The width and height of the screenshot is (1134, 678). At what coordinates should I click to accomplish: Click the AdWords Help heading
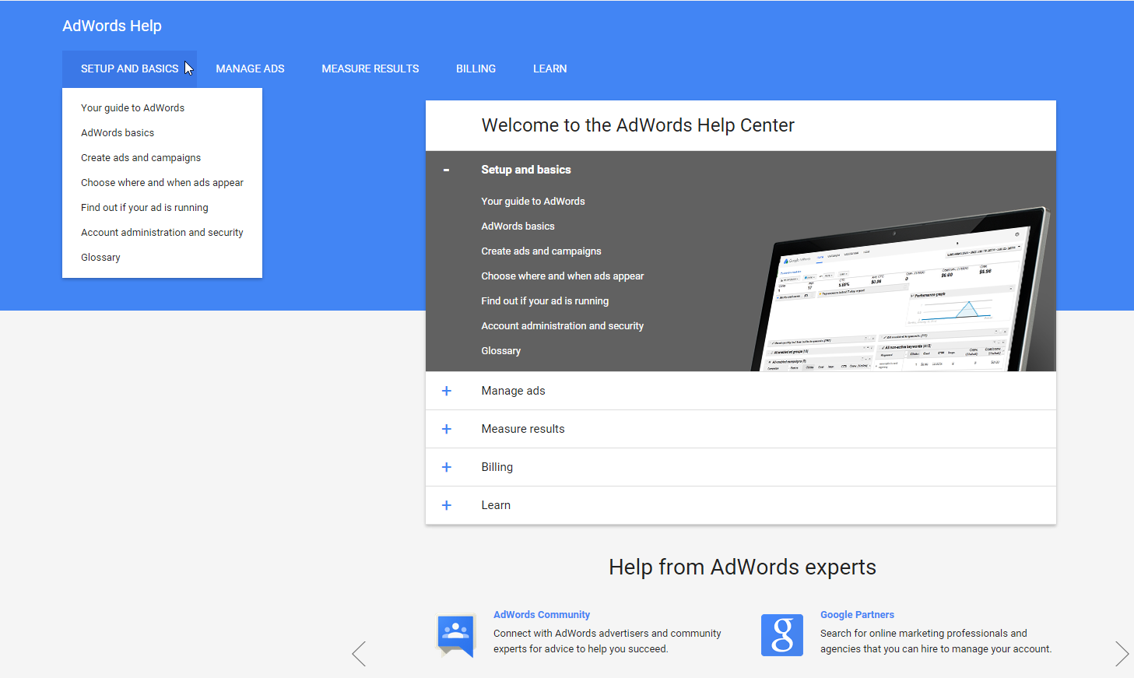(112, 26)
